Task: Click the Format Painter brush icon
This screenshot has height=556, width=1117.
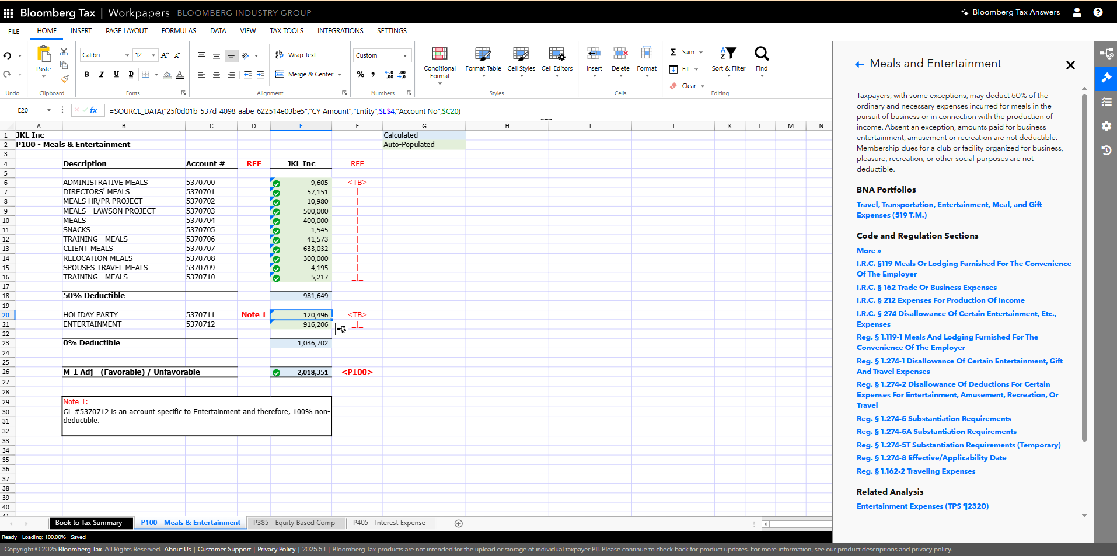Action: tap(64, 78)
